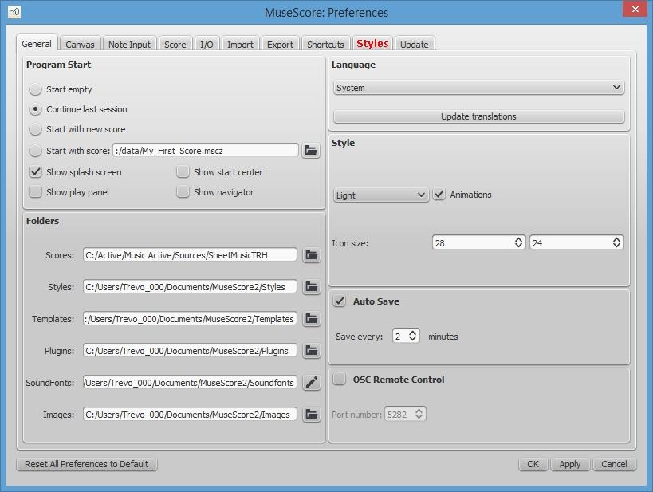This screenshot has width=653, height=492.
Task: Enable Show navigator checkbox
Action: click(183, 191)
